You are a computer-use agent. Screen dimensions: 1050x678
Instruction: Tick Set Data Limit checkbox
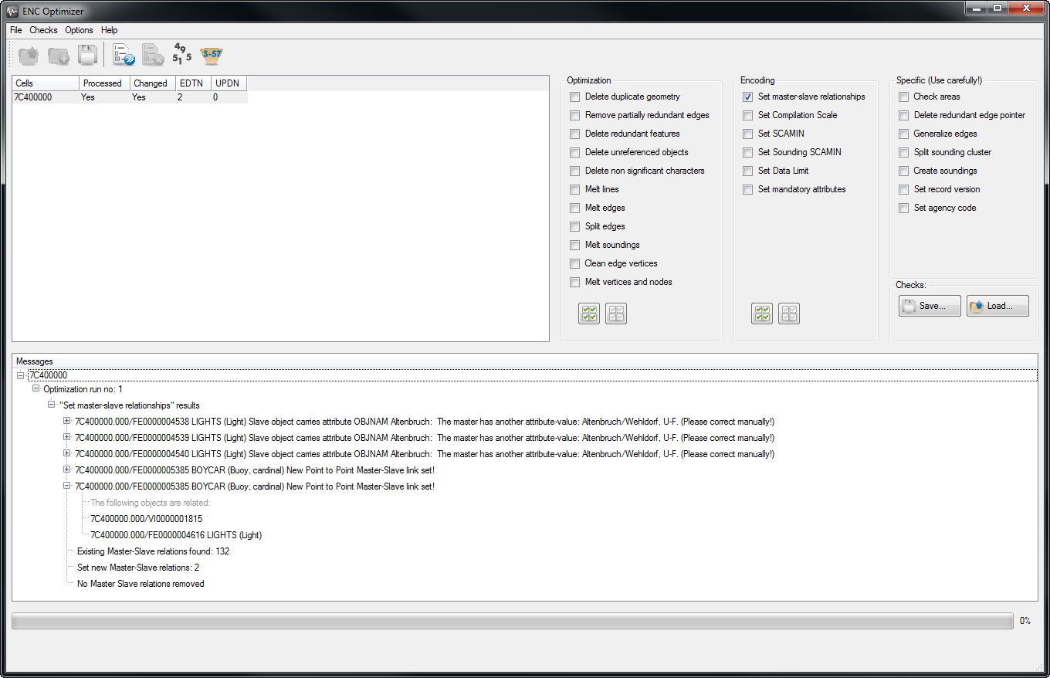click(x=747, y=171)
